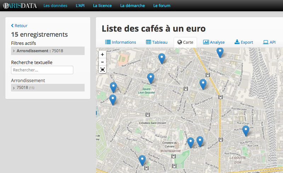Image resolution: width=283 pixels, height=173 pixels.
Task: Click the marker near Rue Doudeauville
Action: 246,131
